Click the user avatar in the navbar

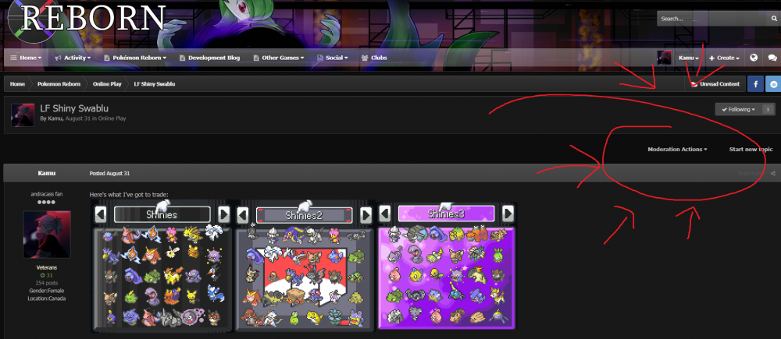[664, 58]
